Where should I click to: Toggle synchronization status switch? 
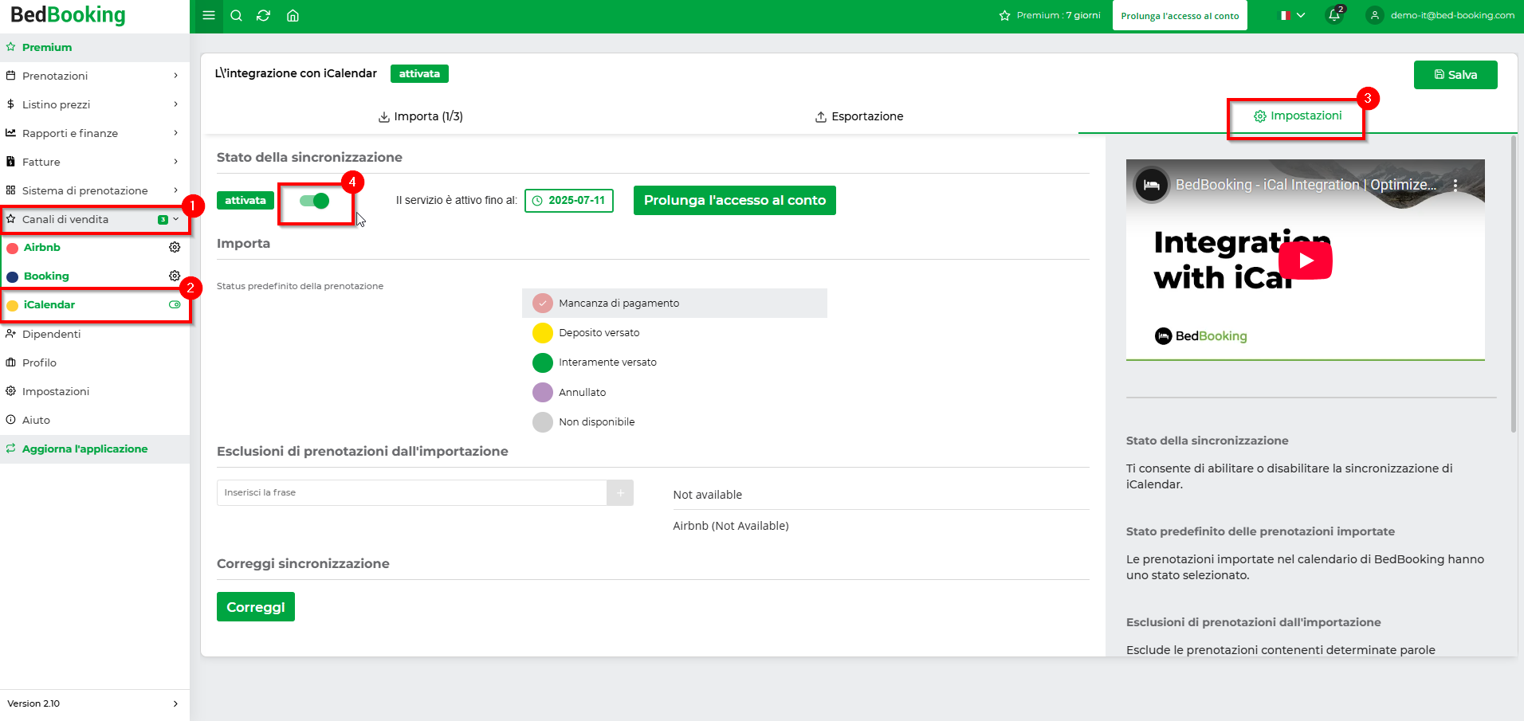314,201
